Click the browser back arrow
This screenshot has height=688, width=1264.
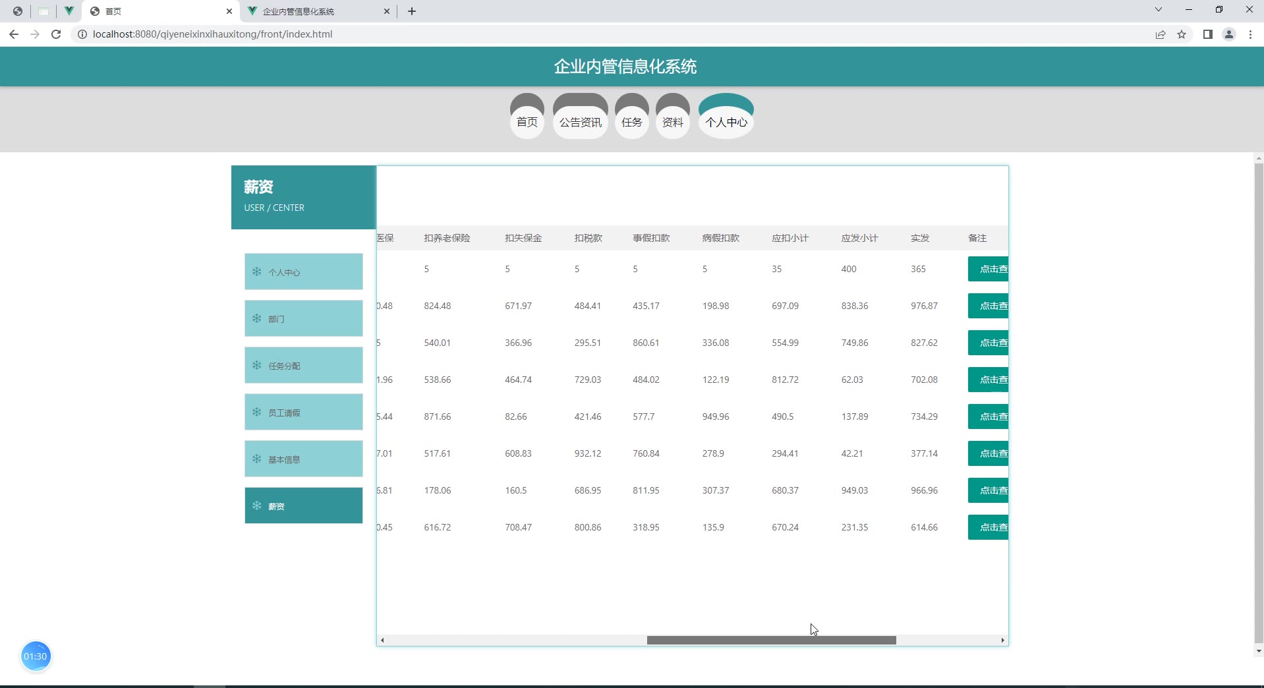click(x=14, y=34)
